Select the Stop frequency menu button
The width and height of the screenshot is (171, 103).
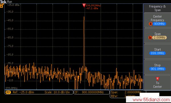tap(157, 67)
